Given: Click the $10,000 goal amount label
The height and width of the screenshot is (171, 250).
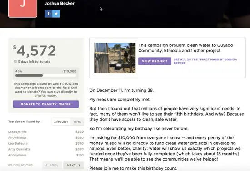Looking at the screenshot, I should point(70,71).
